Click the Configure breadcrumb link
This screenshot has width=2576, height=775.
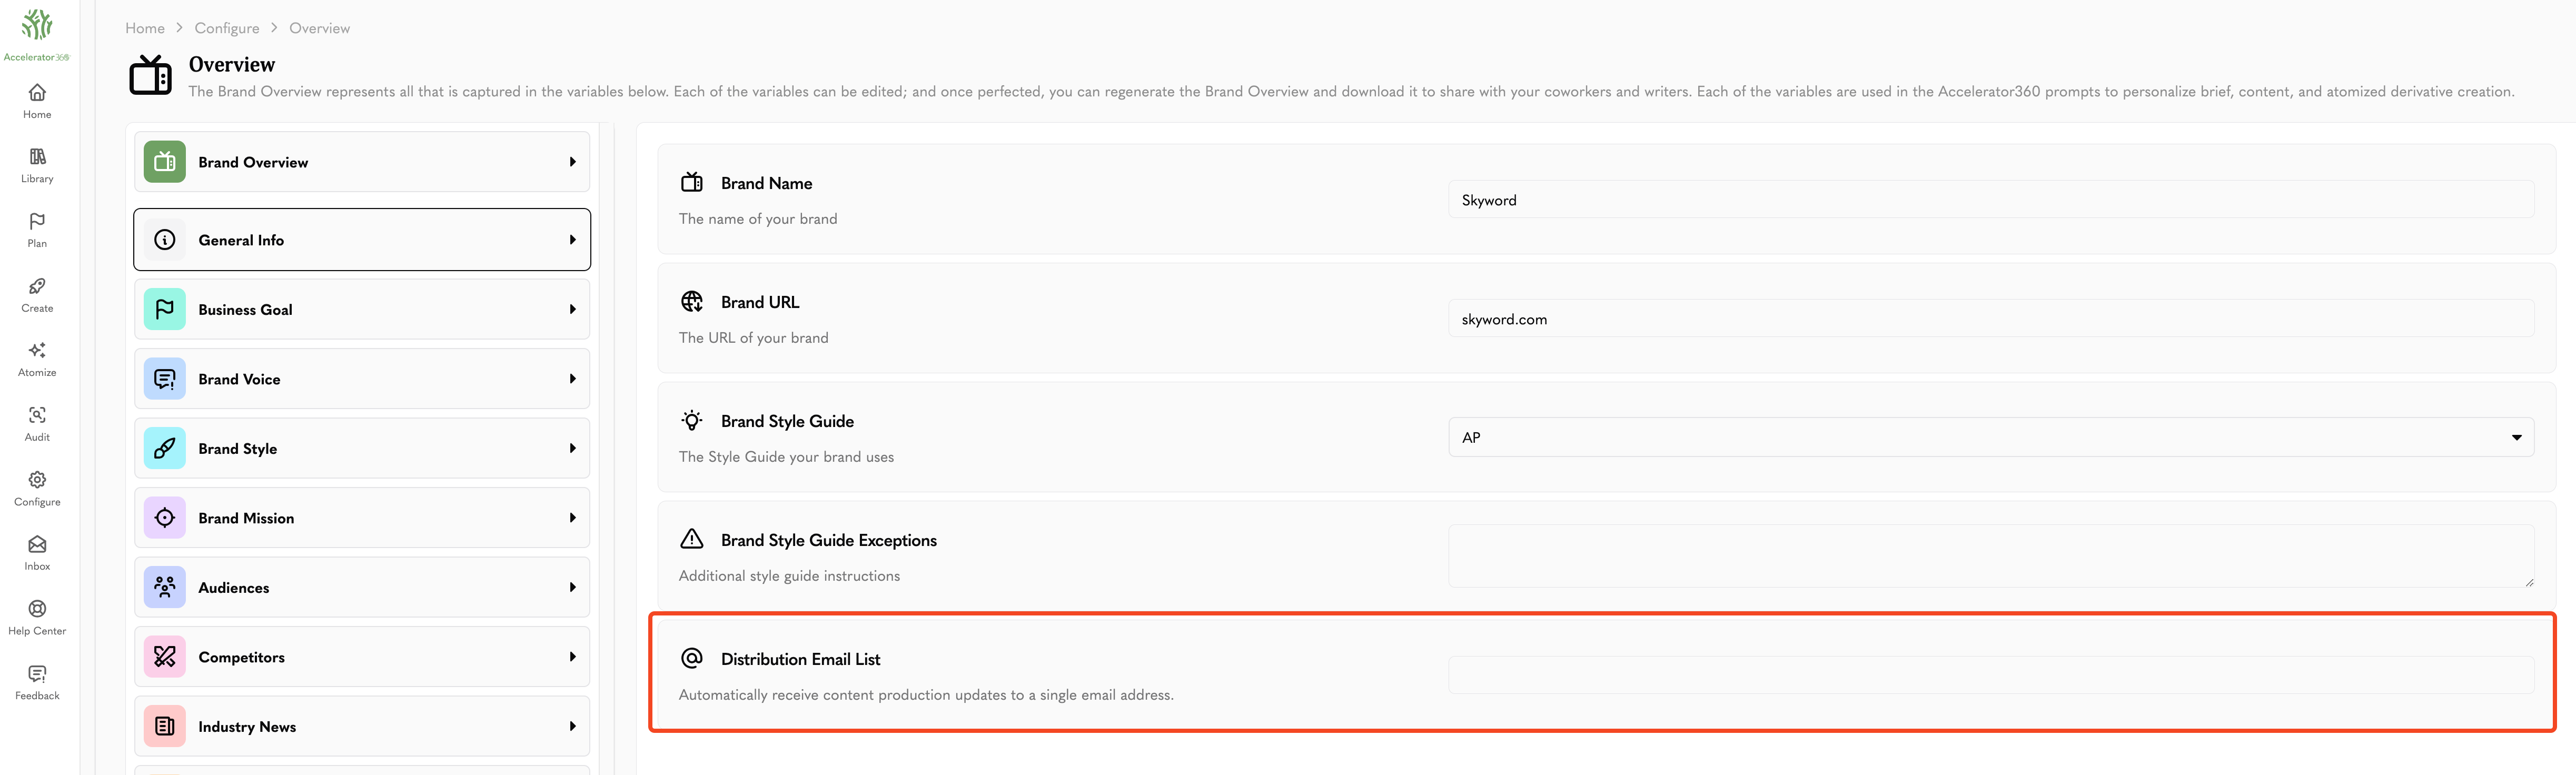pos(227,28)
